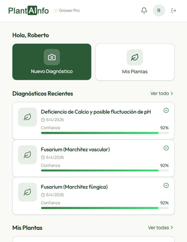Click confidence bar of Fusarium (Marchitez vascular)
187x242 pixels.
[x=105, y=170]
